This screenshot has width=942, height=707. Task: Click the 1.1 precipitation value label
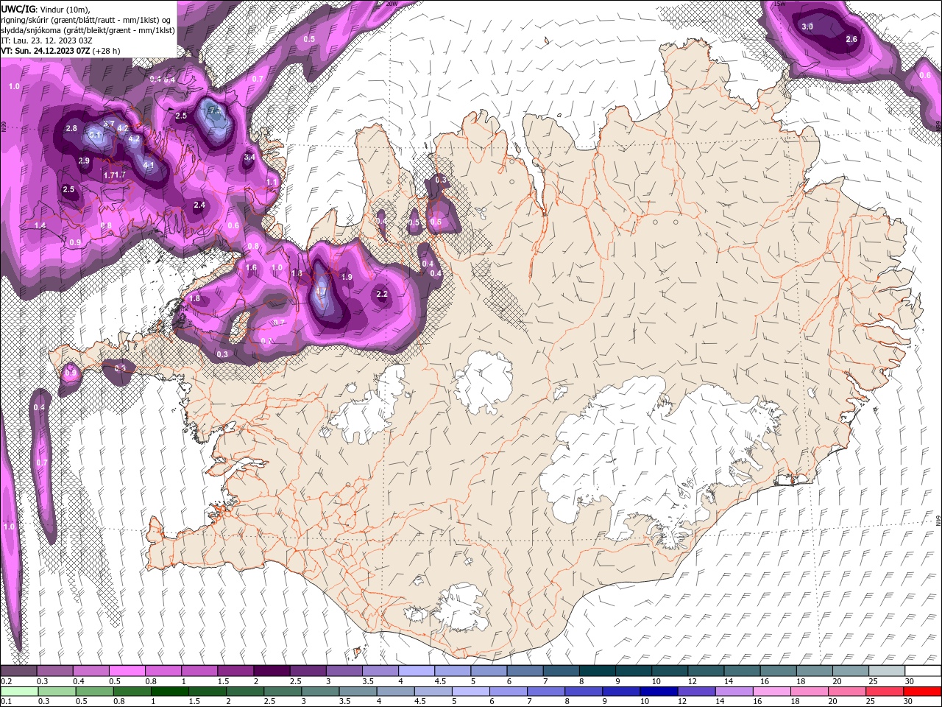272,183
